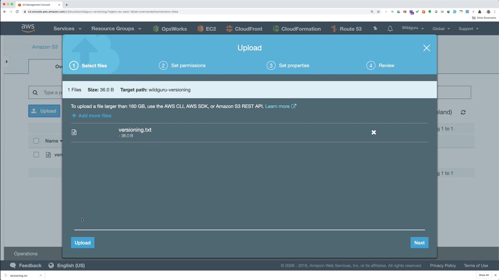499x280 pixels.
Task: Open the Feedback speech bubble
Action: pyautogui.click(x=13, y=266)
